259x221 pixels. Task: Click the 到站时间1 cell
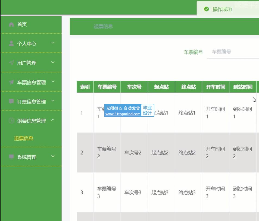(x=242, y=113)
